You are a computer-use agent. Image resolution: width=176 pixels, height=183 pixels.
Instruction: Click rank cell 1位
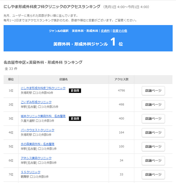pos(11,91)
